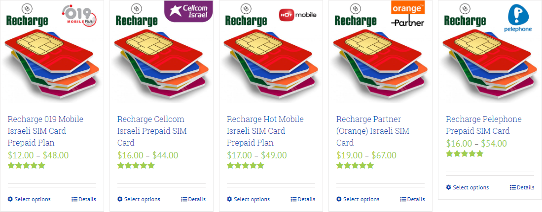Viewport: 542px width, 212px height.
Task: Click the circular badge above Partner Recharge
Action: tap(355, 8)
